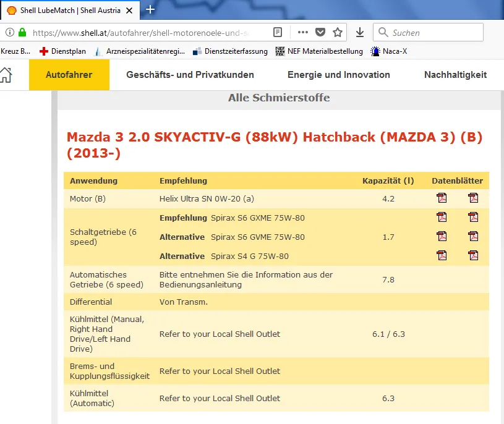The height and width of the screenshot is (424, 504).
Task: Click the 4.2 motor capacity value
Action: pyautogui.click(x=388, y=199)
